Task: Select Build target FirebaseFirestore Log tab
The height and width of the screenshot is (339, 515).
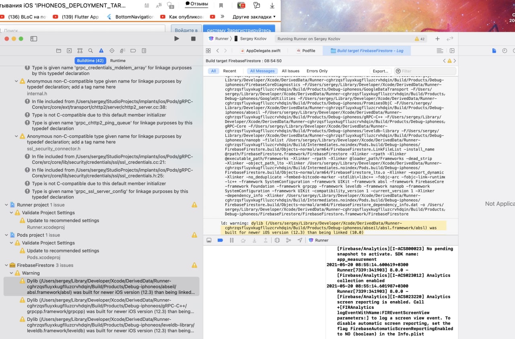Action: pos(367,51)
